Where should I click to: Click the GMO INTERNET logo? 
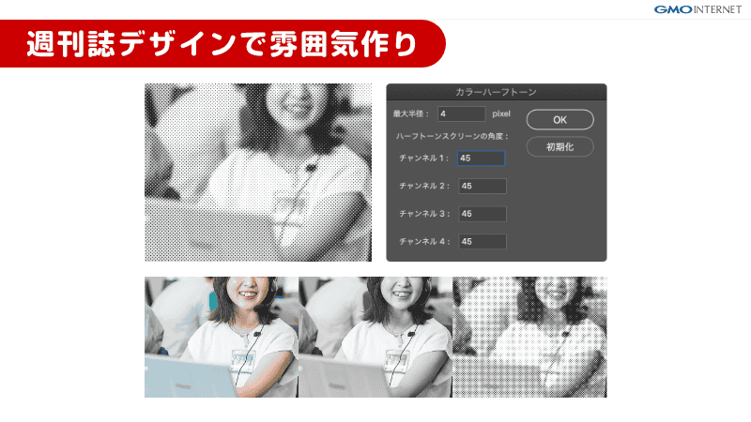click(697, 9)
